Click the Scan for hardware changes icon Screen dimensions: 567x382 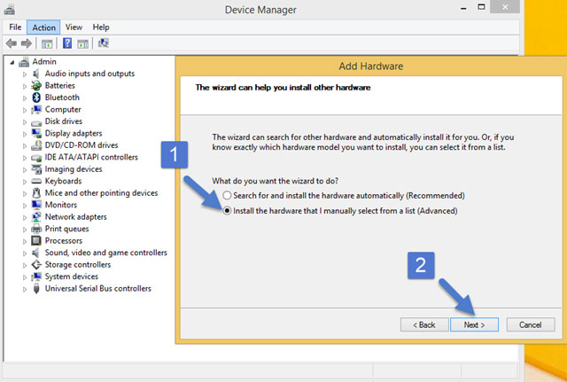pos(104,43)
